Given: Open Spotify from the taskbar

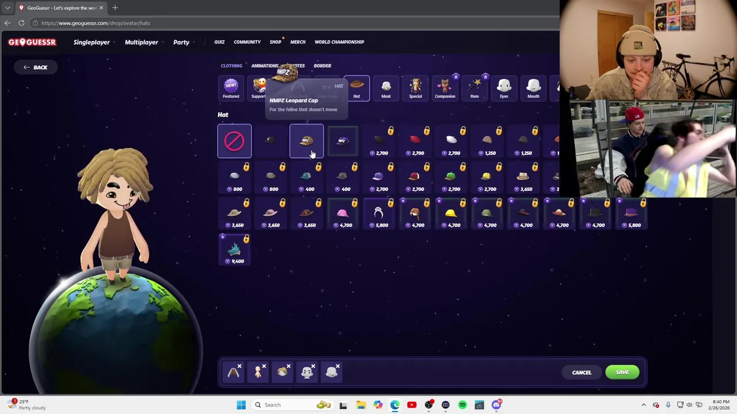Looking at the screenshot, I should coord(462,405).
